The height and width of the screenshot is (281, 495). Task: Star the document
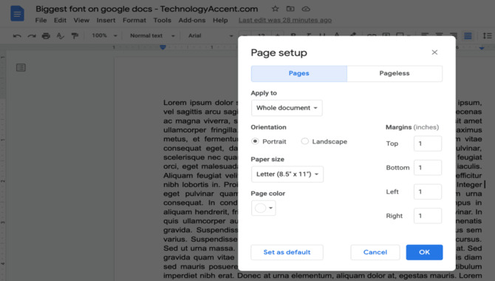click(276, 9)
